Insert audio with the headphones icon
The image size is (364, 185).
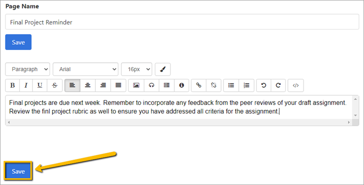click(x=152, y=85)
